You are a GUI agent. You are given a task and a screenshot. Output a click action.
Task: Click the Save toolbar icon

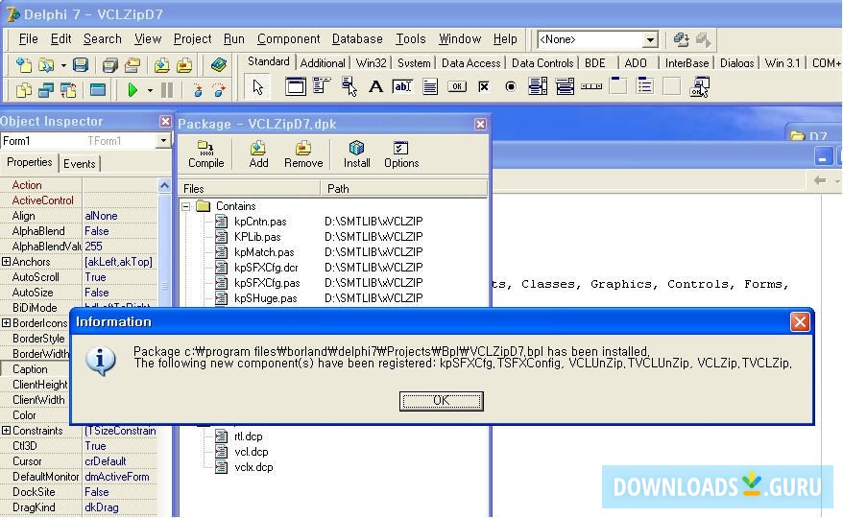[81, 65]
